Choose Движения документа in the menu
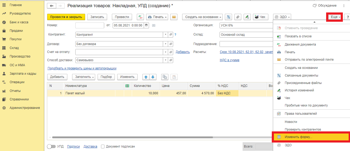 (x=300, y=45)
